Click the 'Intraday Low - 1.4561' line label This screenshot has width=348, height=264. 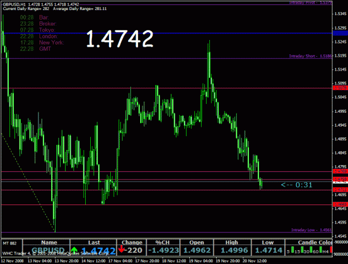coord(311,230)
